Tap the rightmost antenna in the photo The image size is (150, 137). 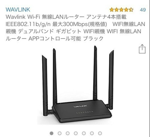click(x=111, y=80)
